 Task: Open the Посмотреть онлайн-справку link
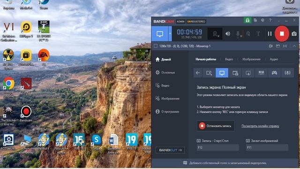coord(260,126)
